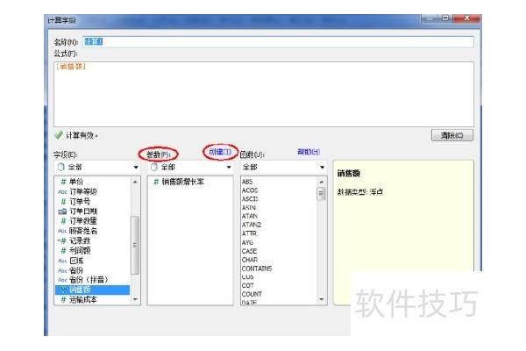Select the 利润额 field

point(93,250)
